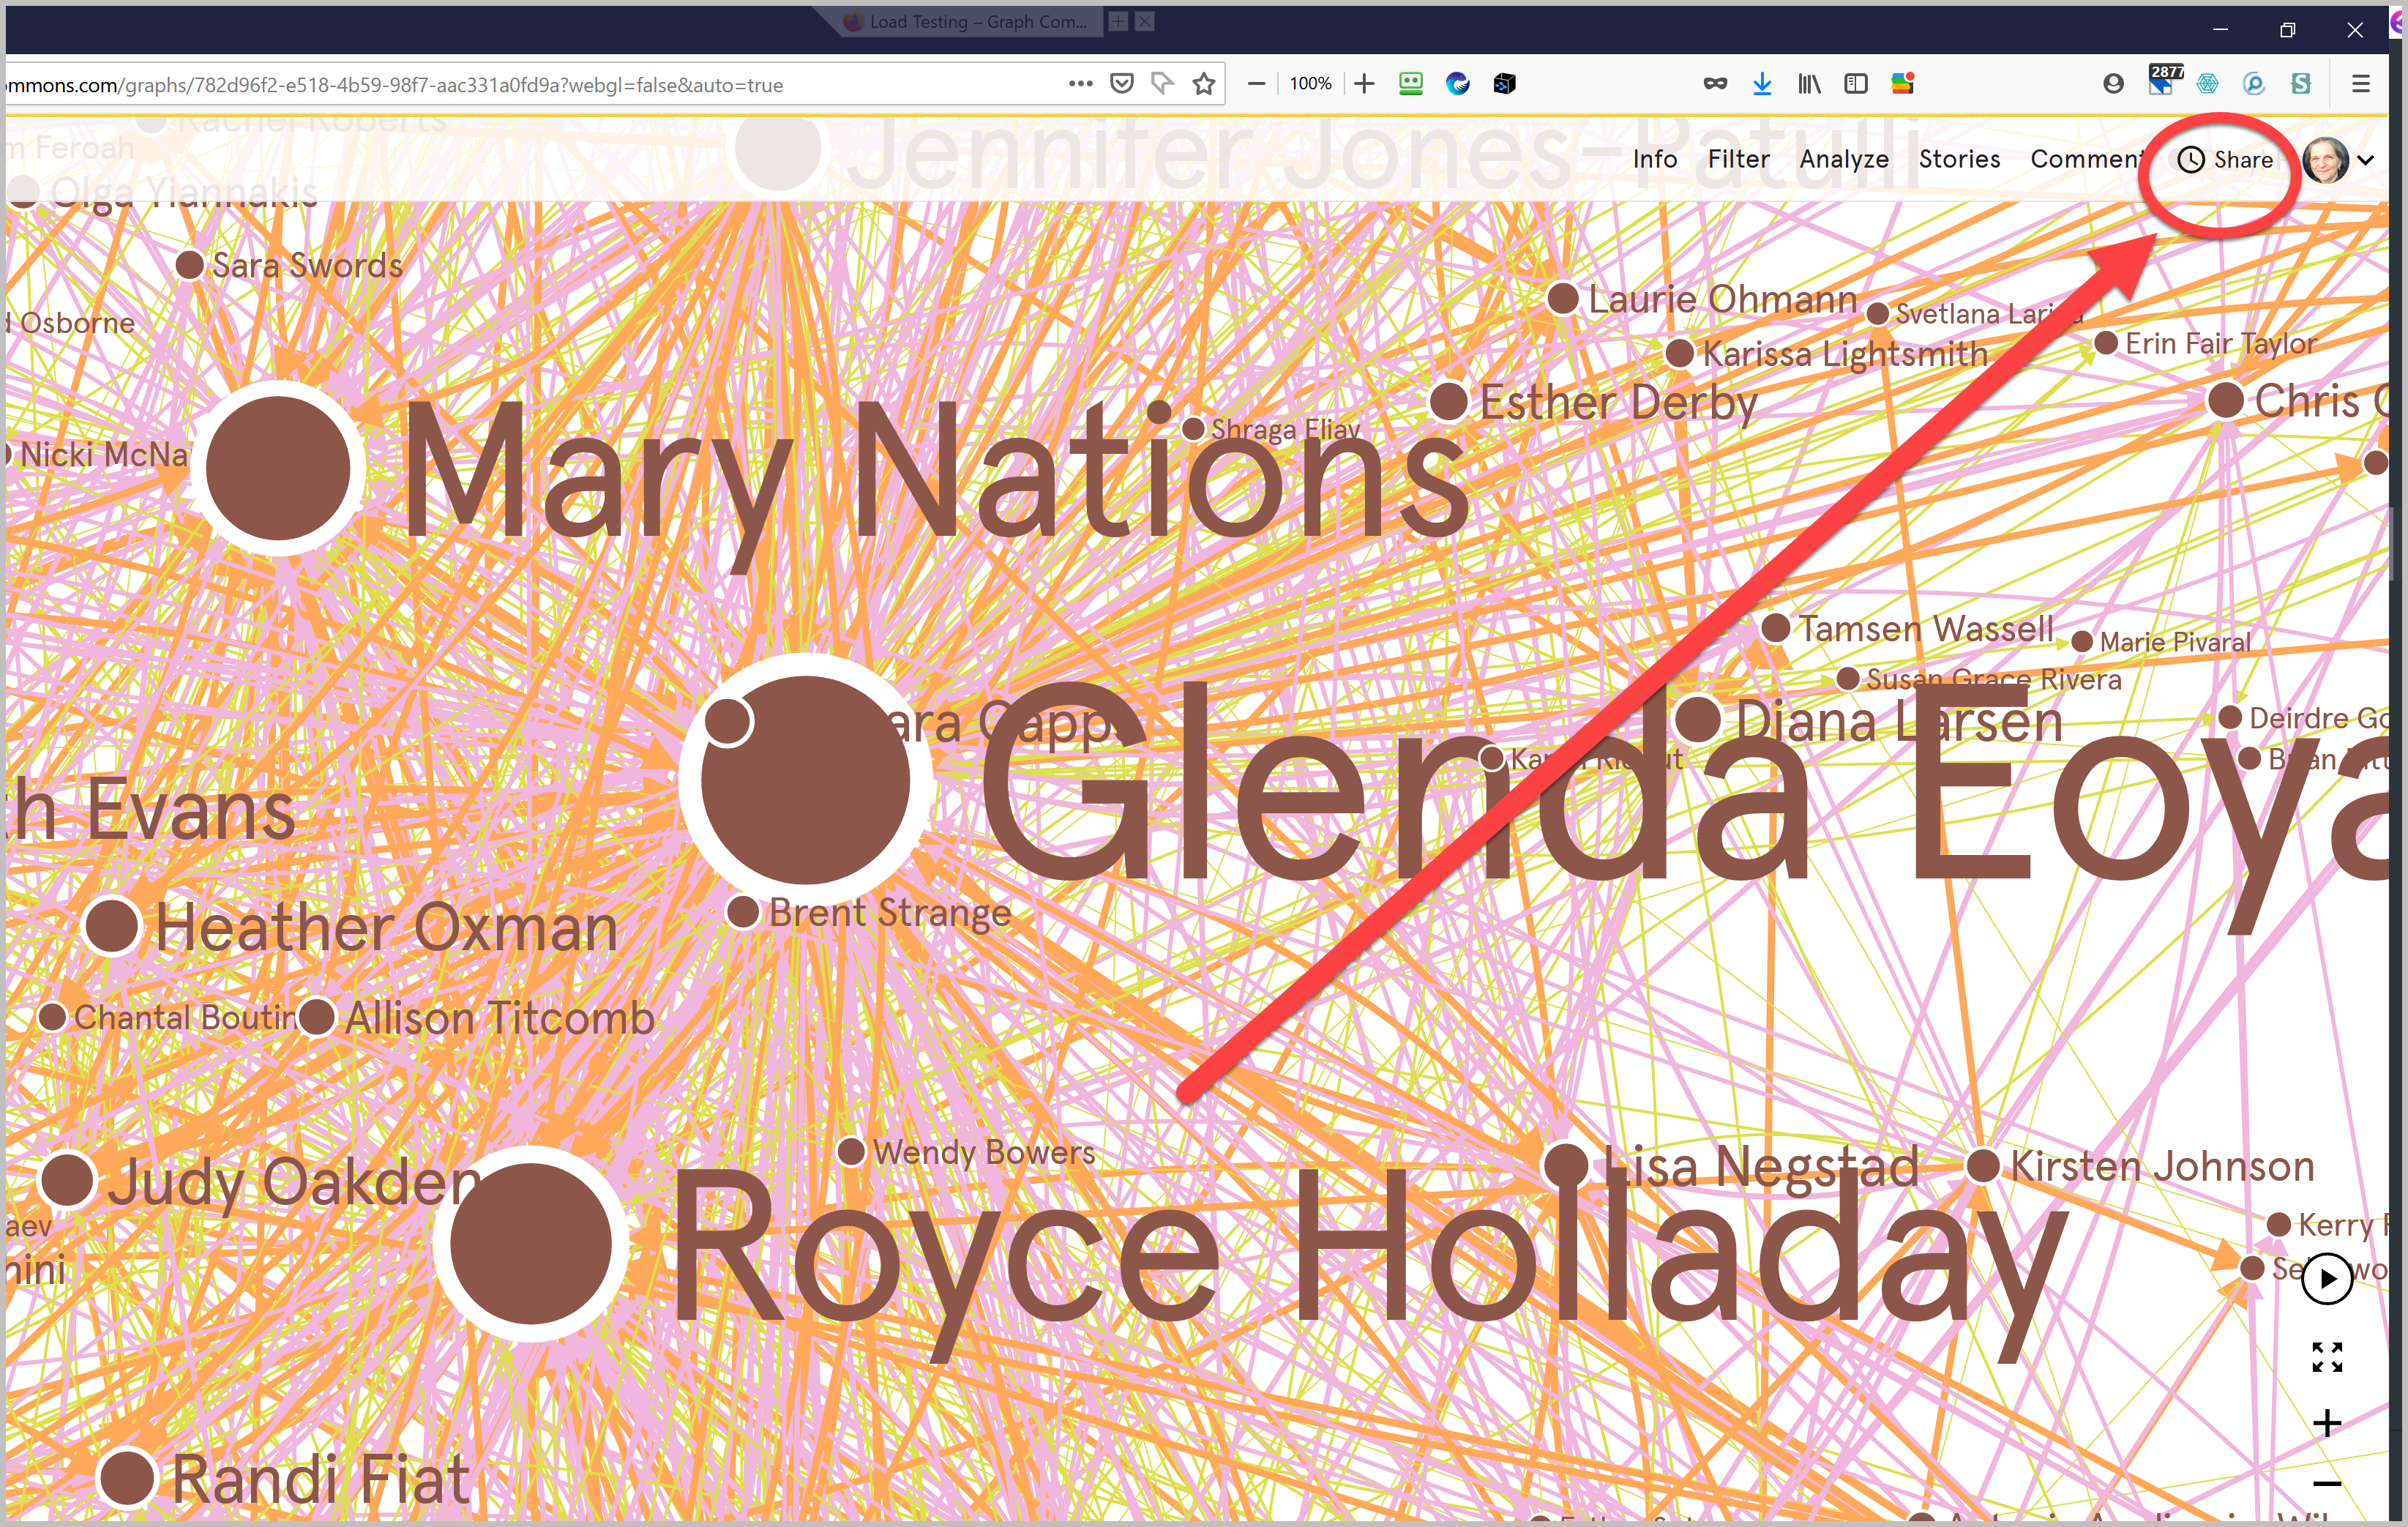Click the Erin Fair Taylor node
The width and height of the screenshot is (2408, 1527).
2105,343
